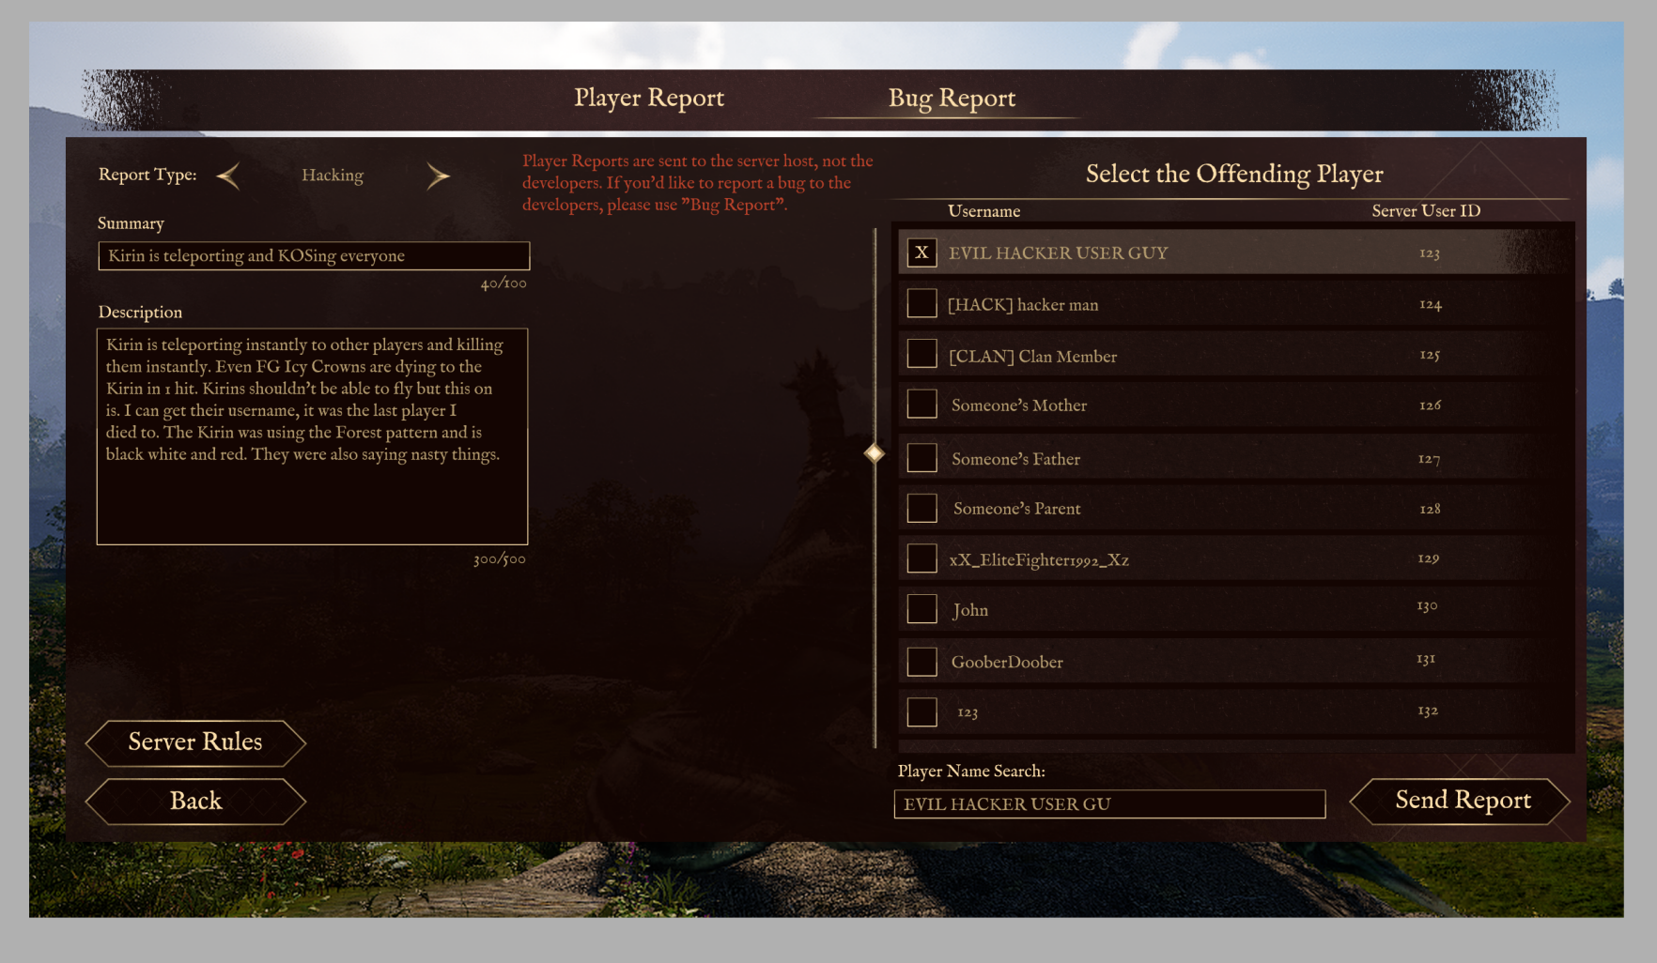This screenshot has width=1657, height=963.
Task: Click the John username text
Action: coord(970,610)
